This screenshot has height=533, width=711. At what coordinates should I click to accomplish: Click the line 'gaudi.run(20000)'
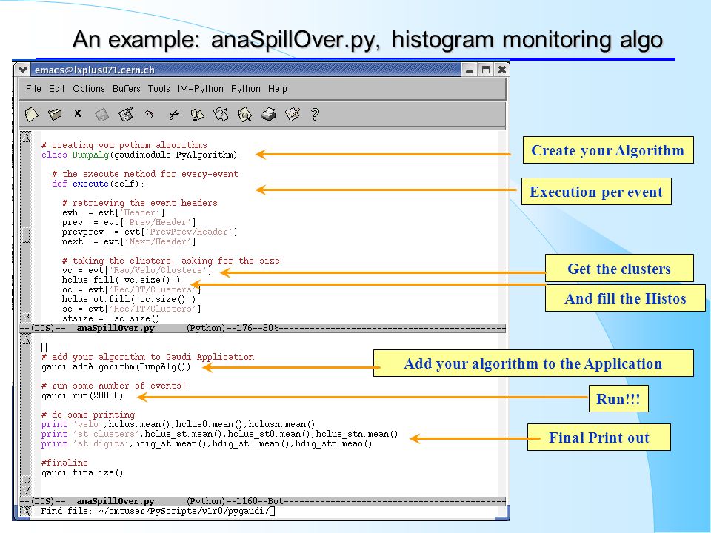82,395
